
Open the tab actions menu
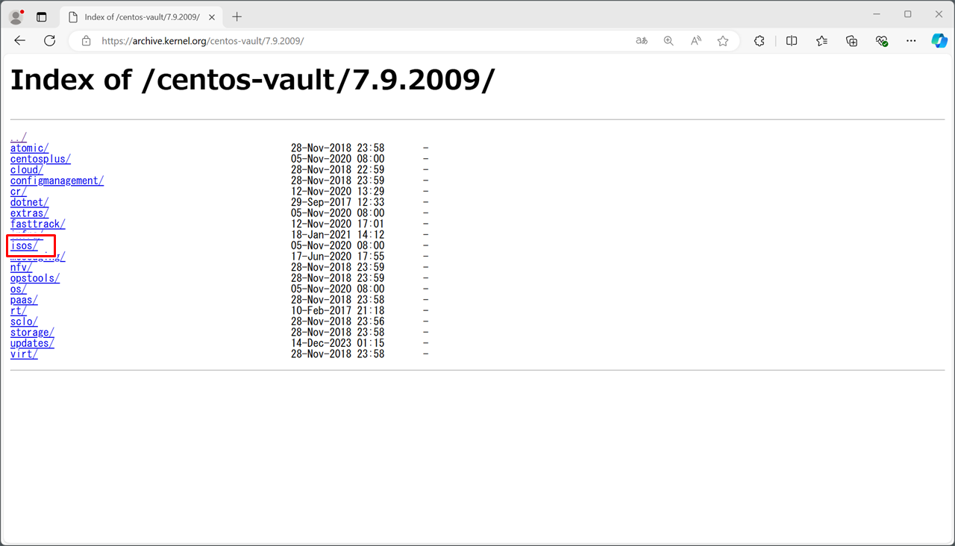pyautogui.click(x=41, y=16)
